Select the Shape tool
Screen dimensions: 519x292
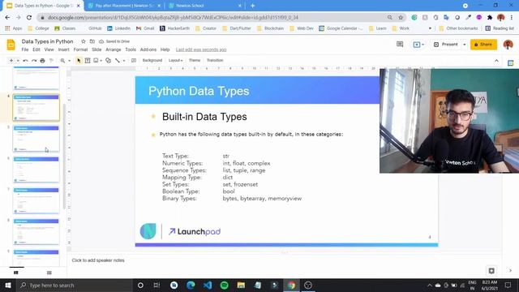(108, 61)
